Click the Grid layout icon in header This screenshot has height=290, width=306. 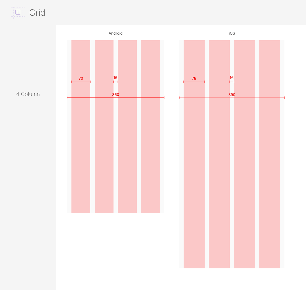coord(18,12)
